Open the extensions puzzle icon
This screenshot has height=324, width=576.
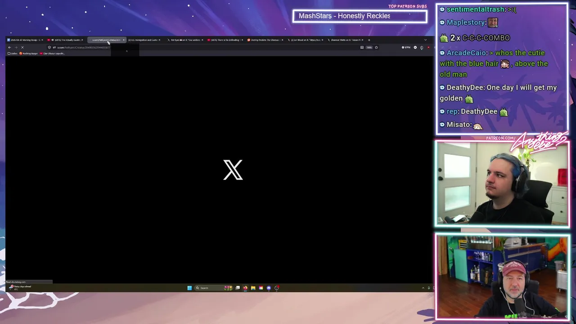[x=422, y=48]
